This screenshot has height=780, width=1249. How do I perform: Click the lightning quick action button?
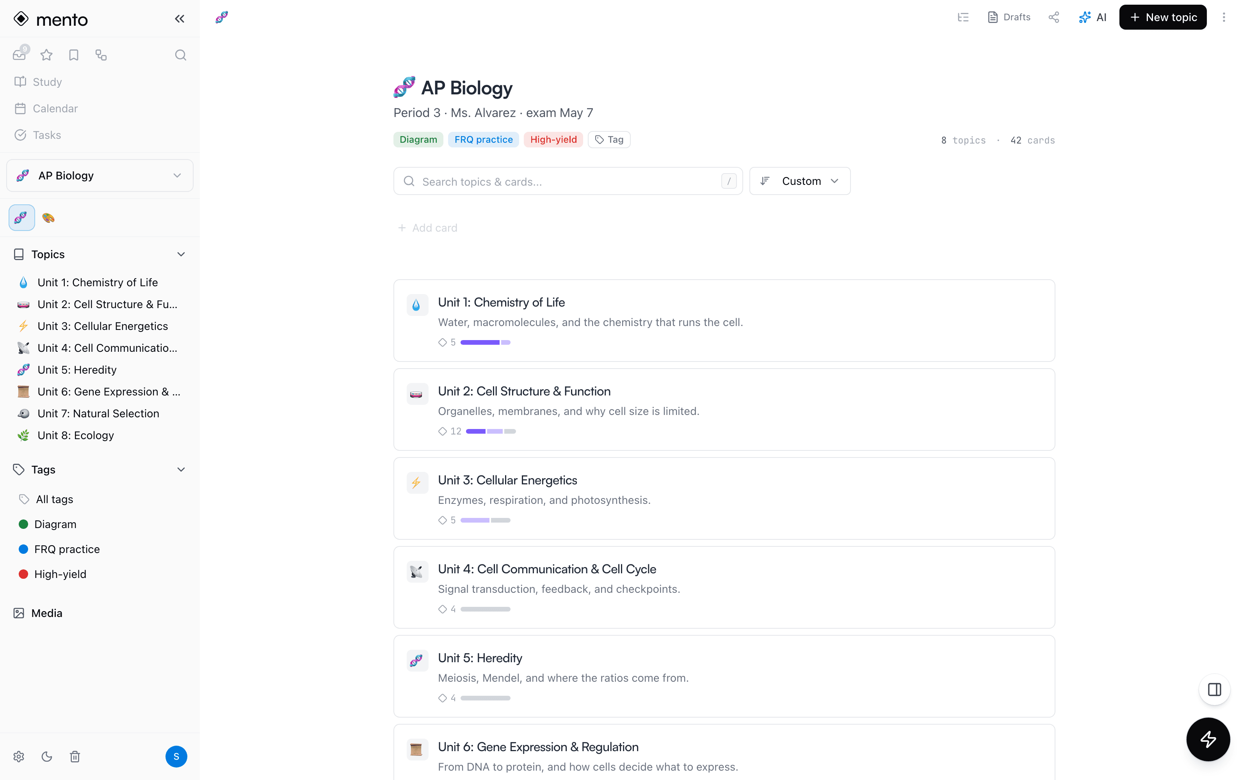click(1208, 739)
